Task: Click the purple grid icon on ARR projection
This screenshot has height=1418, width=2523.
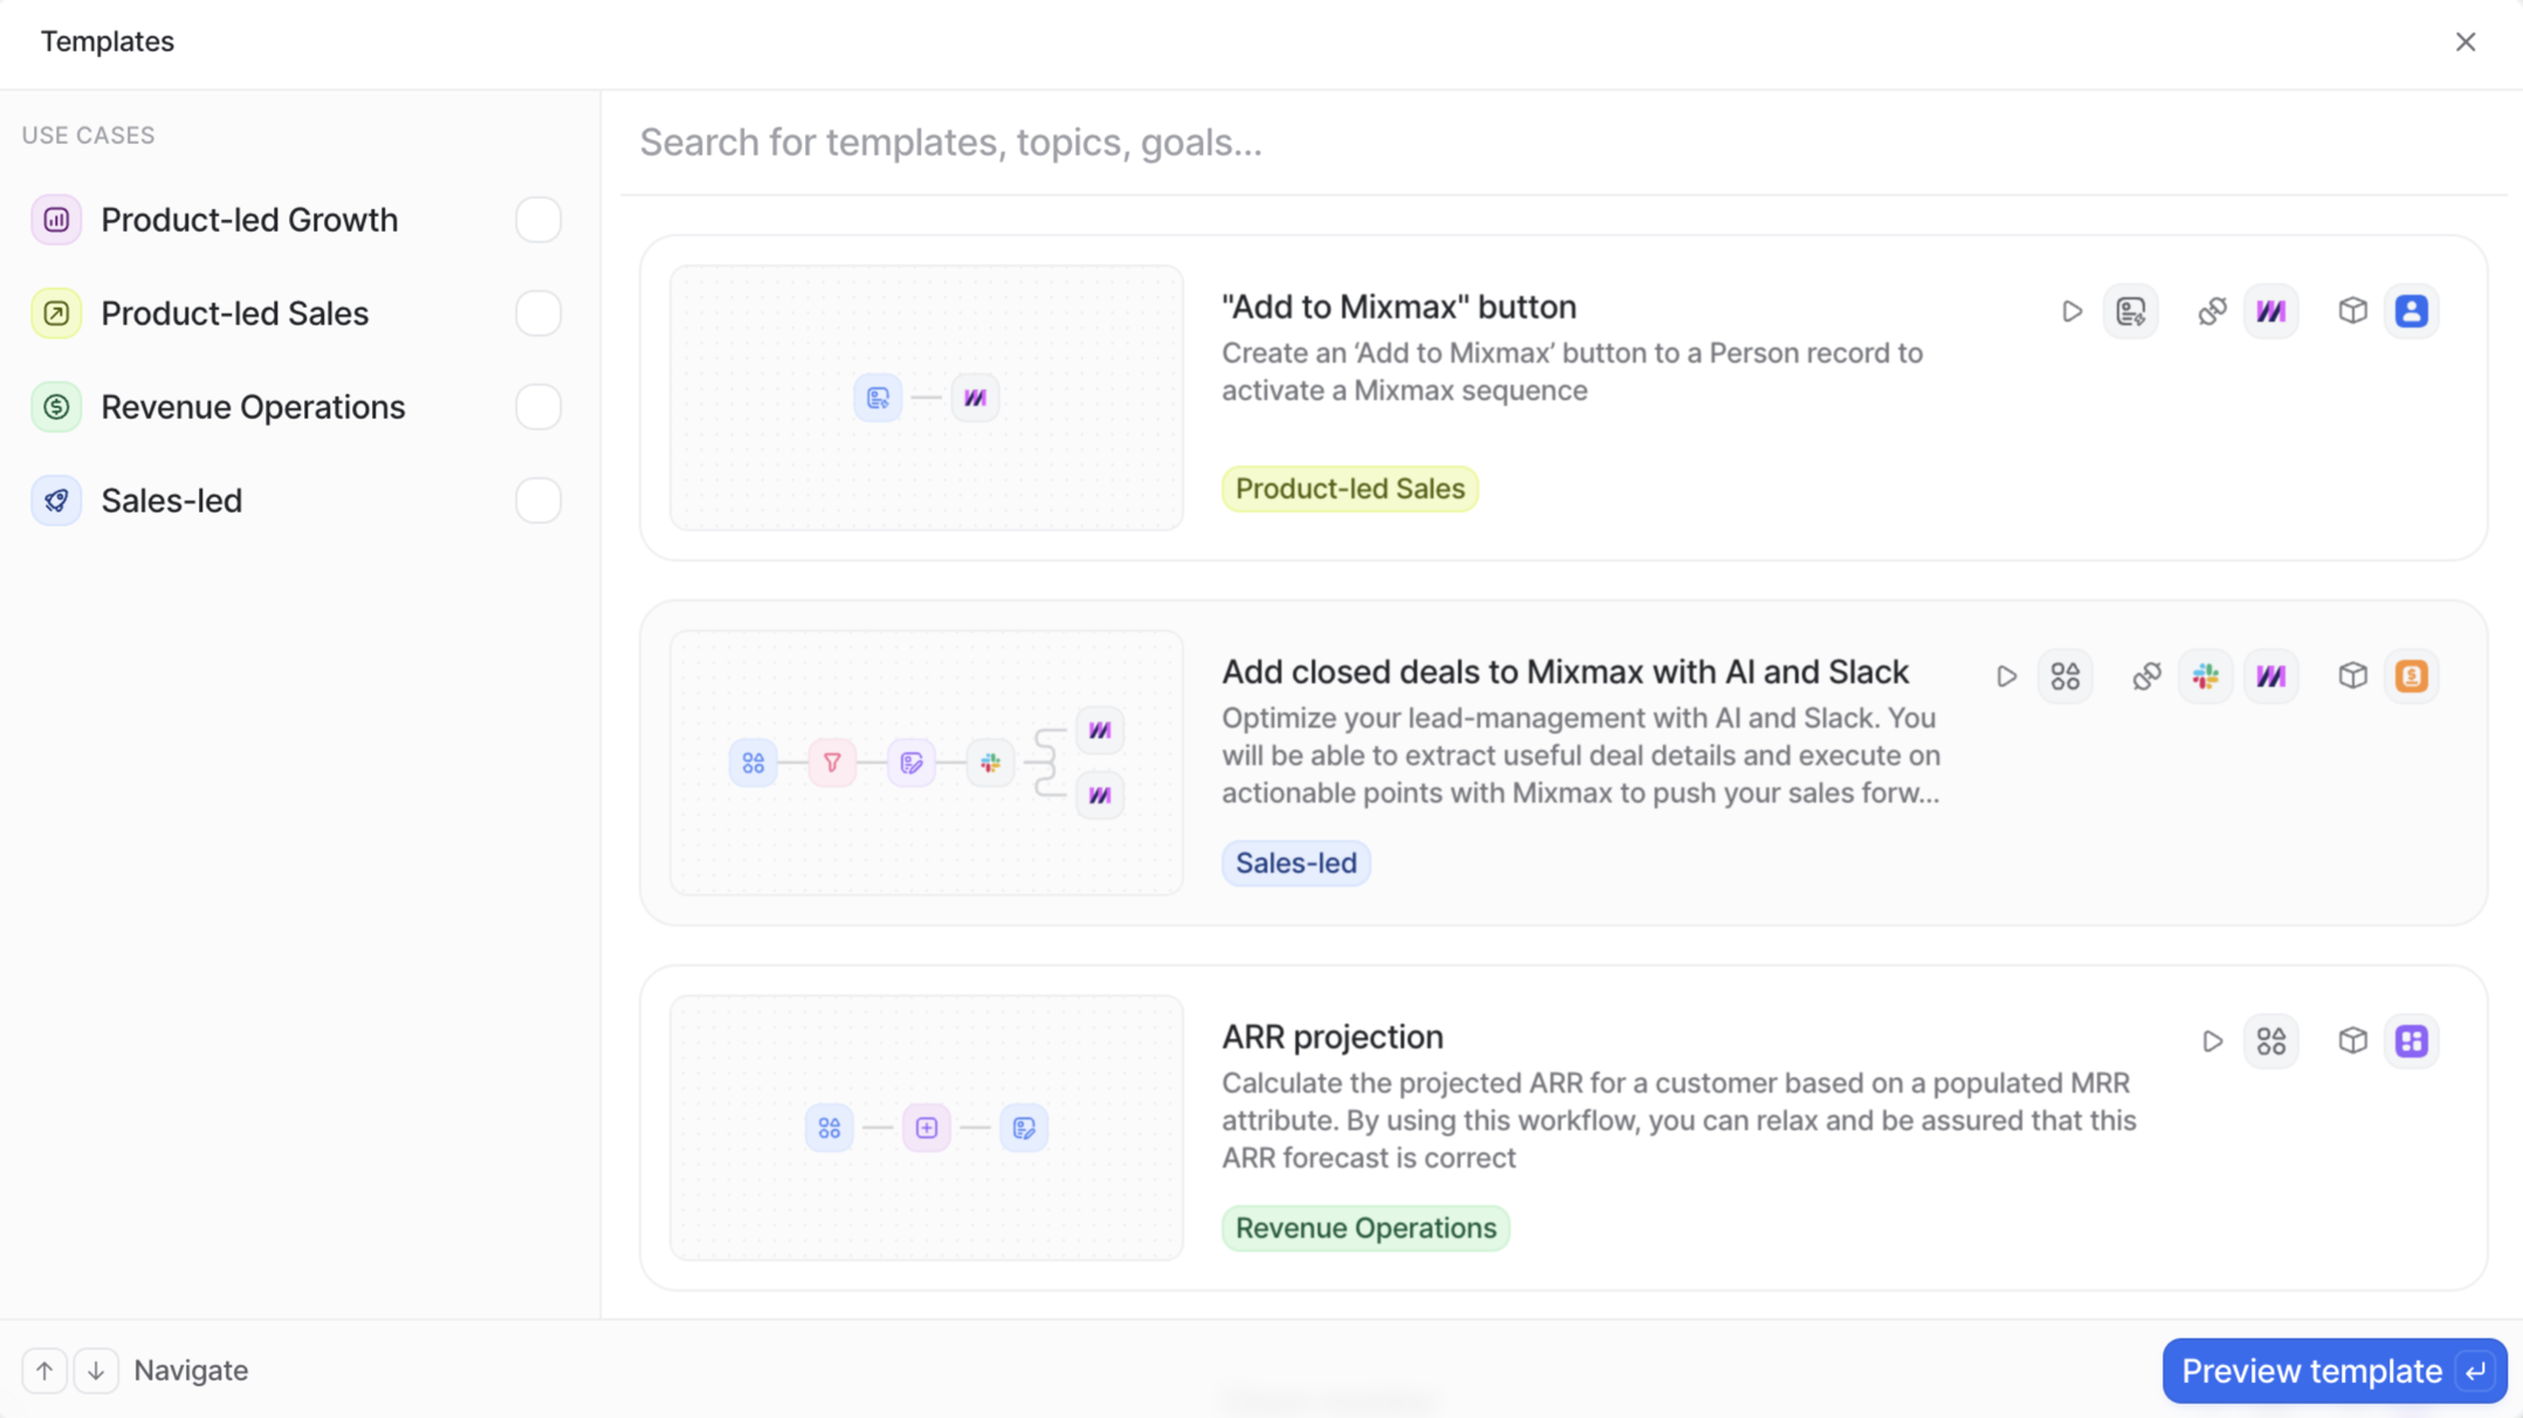Action: 2411,1040
